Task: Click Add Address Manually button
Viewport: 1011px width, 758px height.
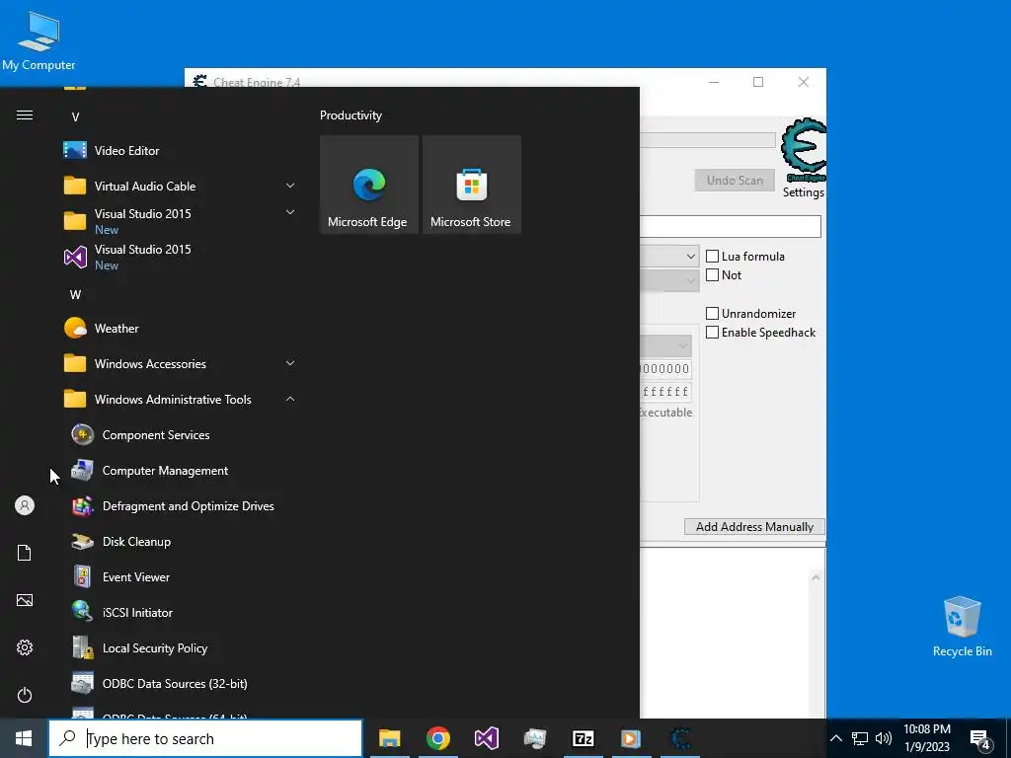Action: [x=754, y=527]
